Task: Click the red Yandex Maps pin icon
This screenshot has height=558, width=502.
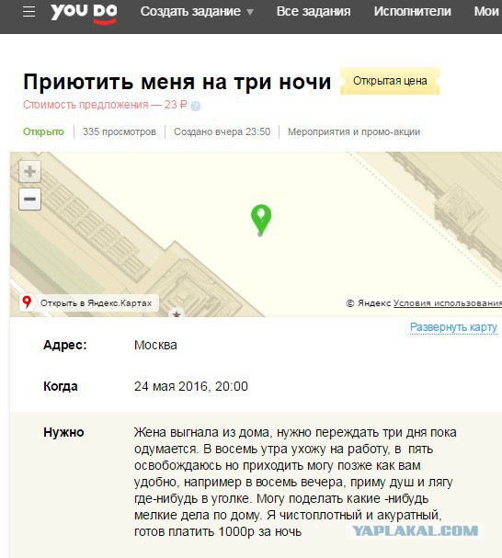Action: 27,302
